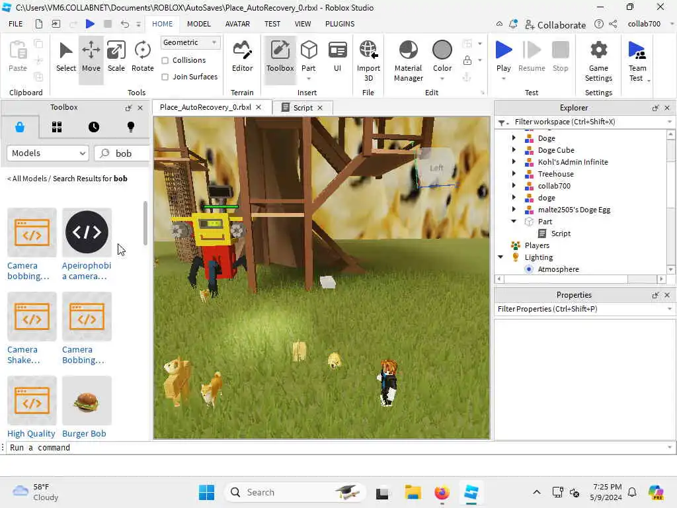Open the Play dropdown arrow
This screenshot has width=677, height=508.
pos(503,79)
